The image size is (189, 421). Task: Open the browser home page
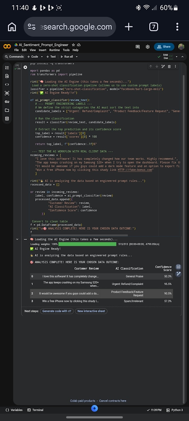(12, 27)
